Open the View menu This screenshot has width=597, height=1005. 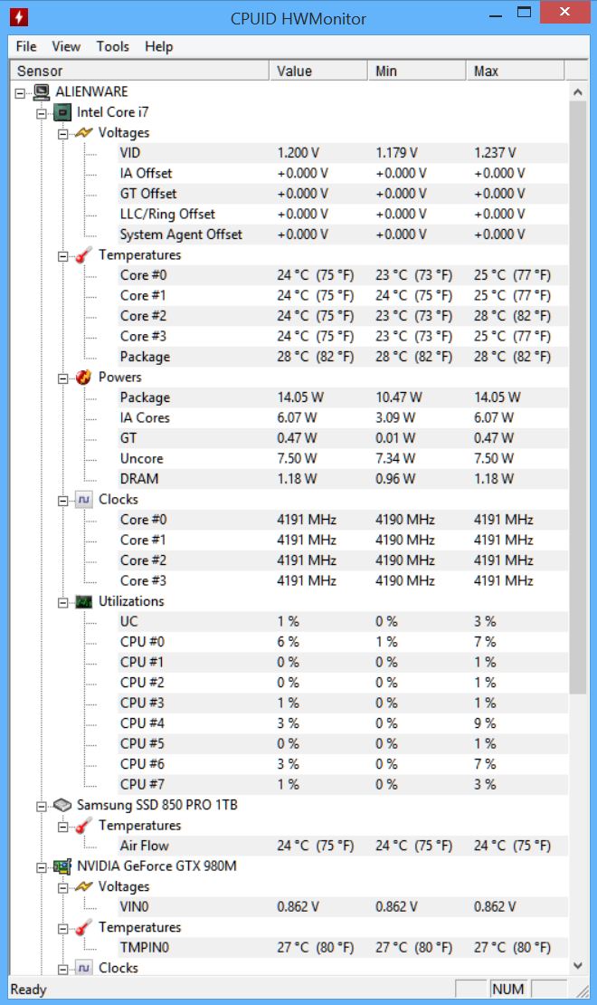[66, 47]
